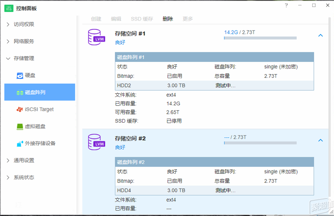Expand the 系统状态 section
This screenshot has width=334, height=216.
coord(8,177)
